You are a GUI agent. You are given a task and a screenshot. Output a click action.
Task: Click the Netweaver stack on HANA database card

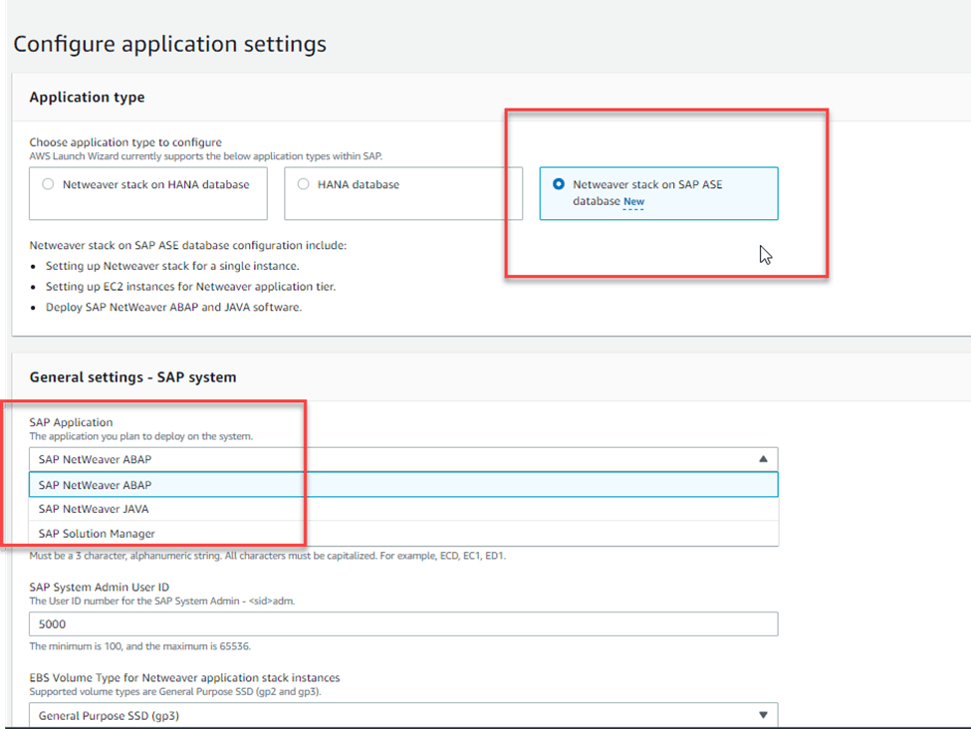click(148, 193)
